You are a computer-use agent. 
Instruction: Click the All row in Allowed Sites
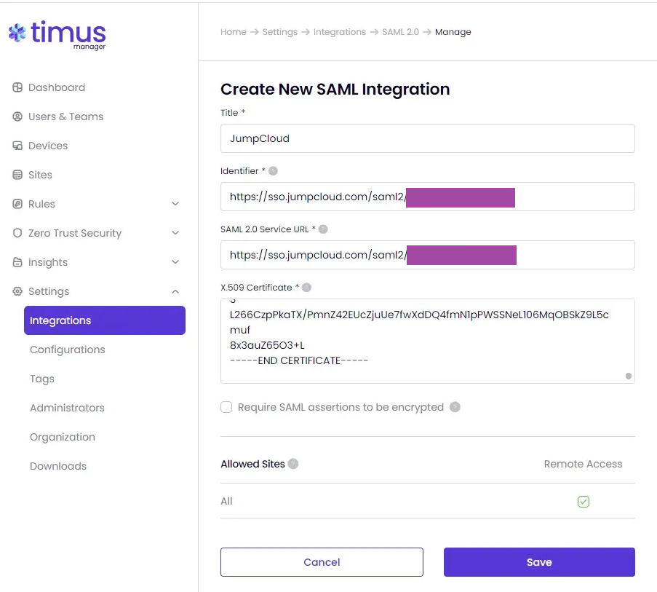[x=428, y=501]
